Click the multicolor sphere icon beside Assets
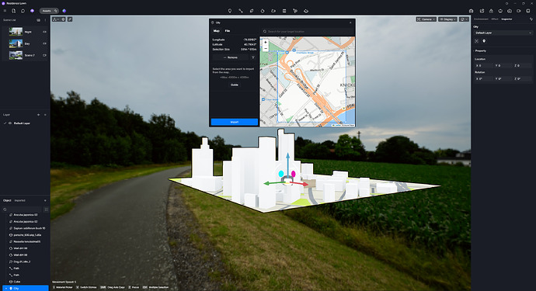Viewport: 536px width, 291px height. tap(64, 11)
